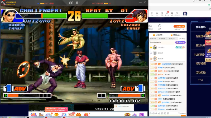Click the green browser extension icon
This screenshot has height=118, width=211.
coord(209,5)
